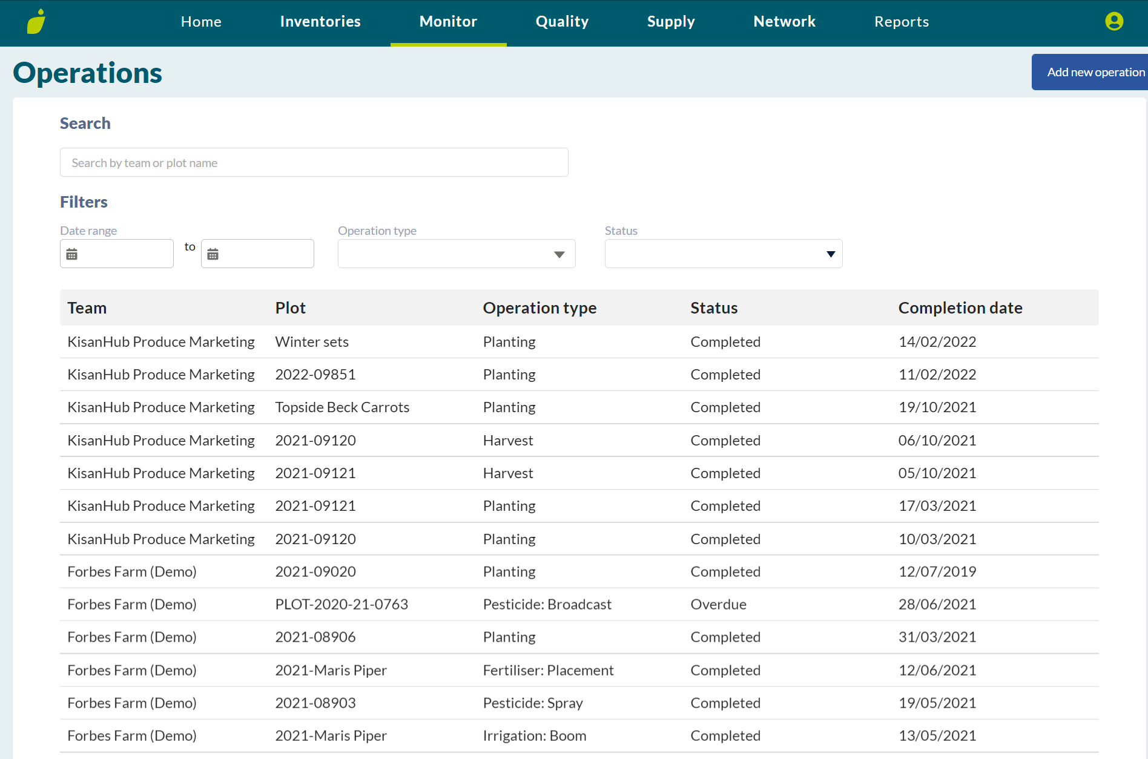Click the 05/10/2021 completion date
Screen dimensions: 1148x759
coord(937,473)
